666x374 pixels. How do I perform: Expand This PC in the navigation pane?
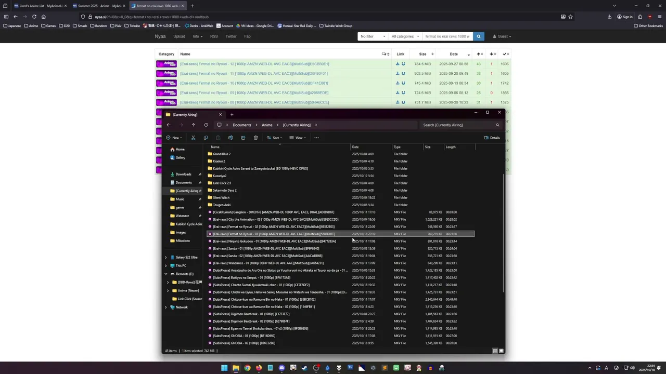166,265
